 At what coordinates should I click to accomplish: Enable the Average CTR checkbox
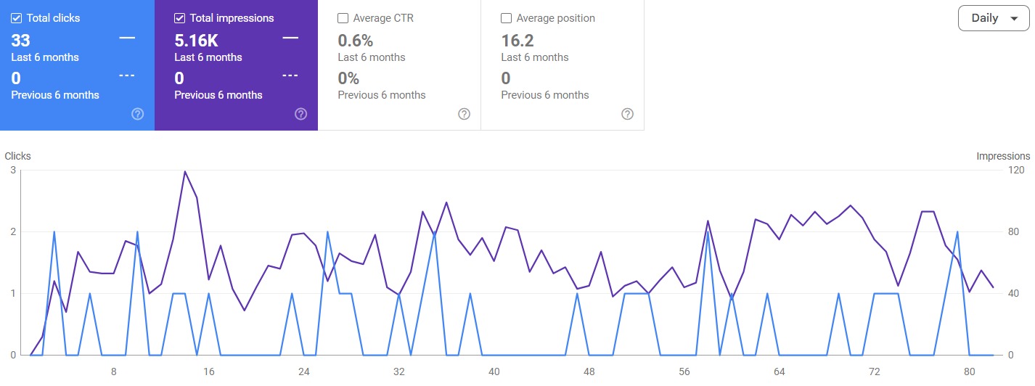pyautogui.click(x=343, y=18)
